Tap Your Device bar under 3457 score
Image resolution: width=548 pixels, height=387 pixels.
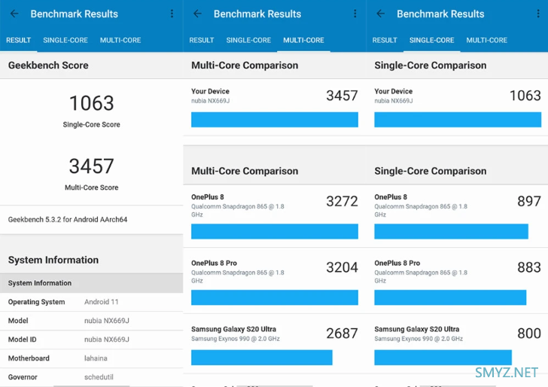click(275, 120)
